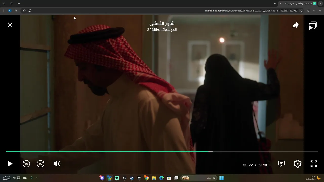This screenshot has height=182, width=324.
Task: Expand the tab search dropdown arrow
Action: tap(320, 3)
